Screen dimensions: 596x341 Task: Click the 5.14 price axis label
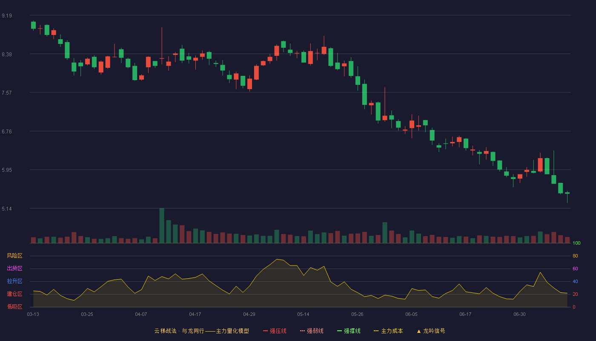pos(7,209)
